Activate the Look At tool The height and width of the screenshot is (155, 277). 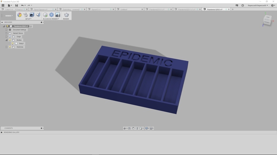tap(130, 128)
